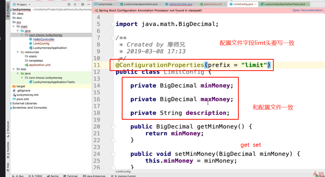Select application.yml in project tree

[x=40, y=65]
